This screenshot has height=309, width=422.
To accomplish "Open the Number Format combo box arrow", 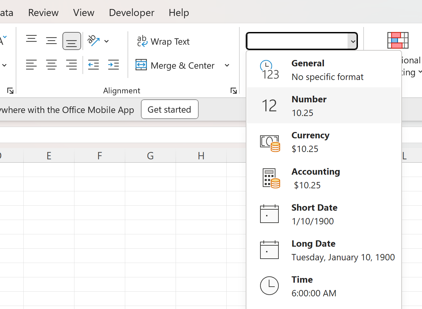I will click(353, 41).
